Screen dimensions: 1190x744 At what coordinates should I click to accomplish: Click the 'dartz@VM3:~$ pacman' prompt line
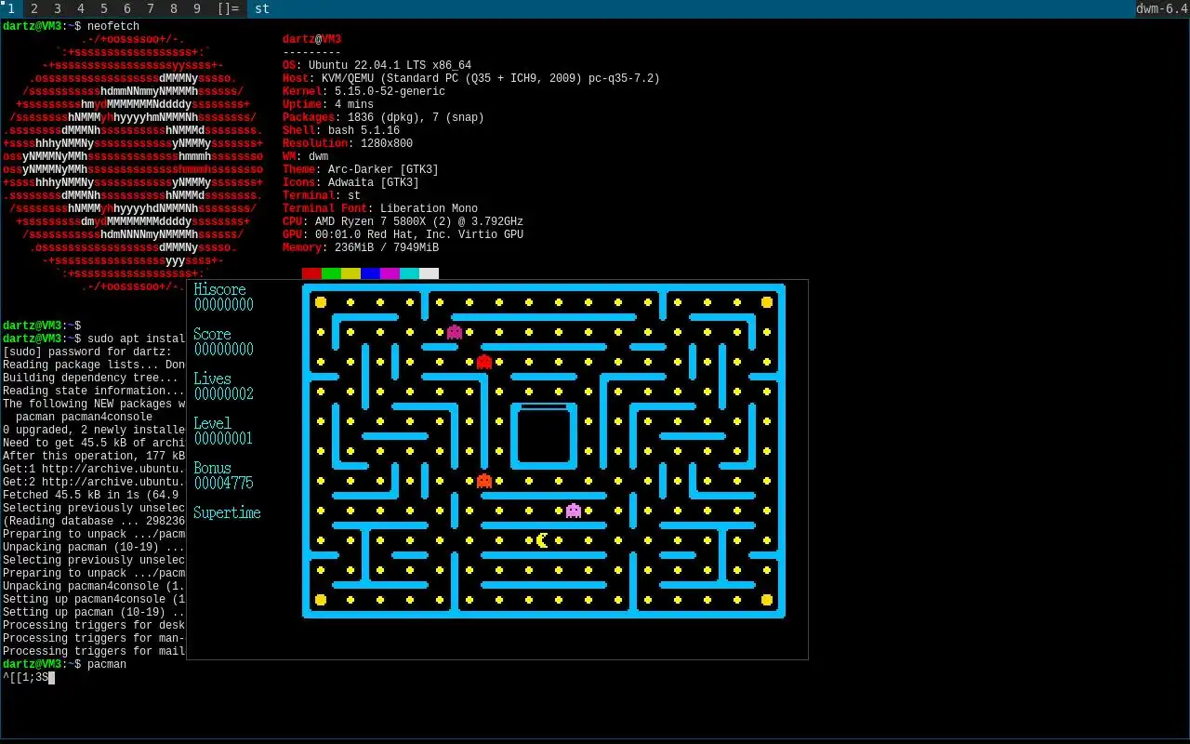point(64,664)
